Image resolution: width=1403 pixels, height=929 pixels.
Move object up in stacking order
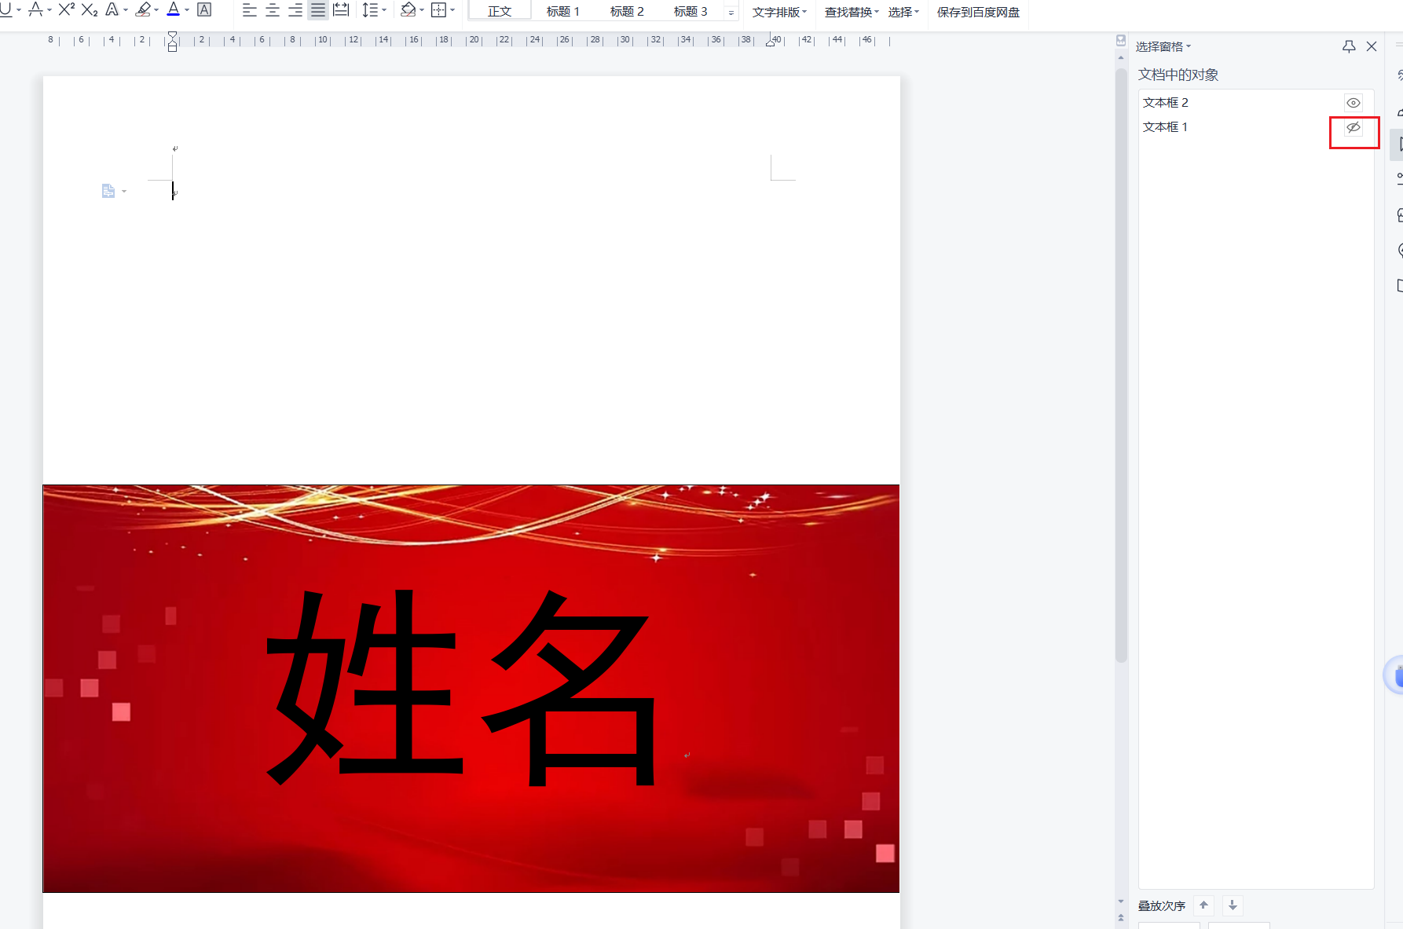point(1203,905)
